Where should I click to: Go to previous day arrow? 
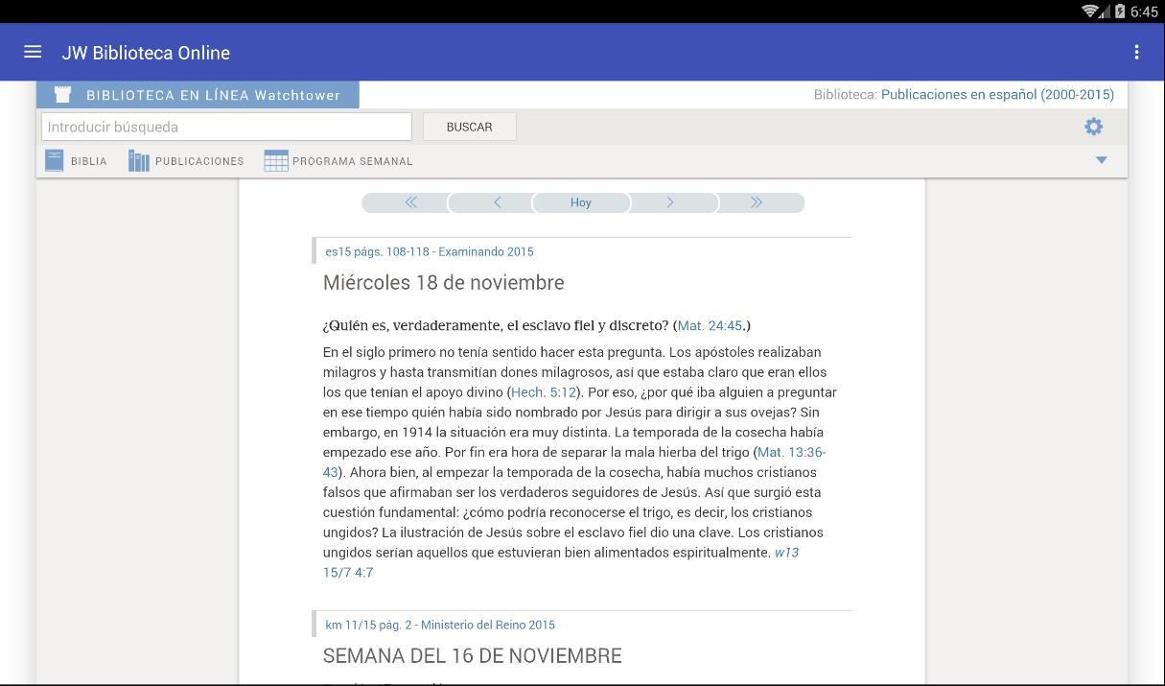497,202
